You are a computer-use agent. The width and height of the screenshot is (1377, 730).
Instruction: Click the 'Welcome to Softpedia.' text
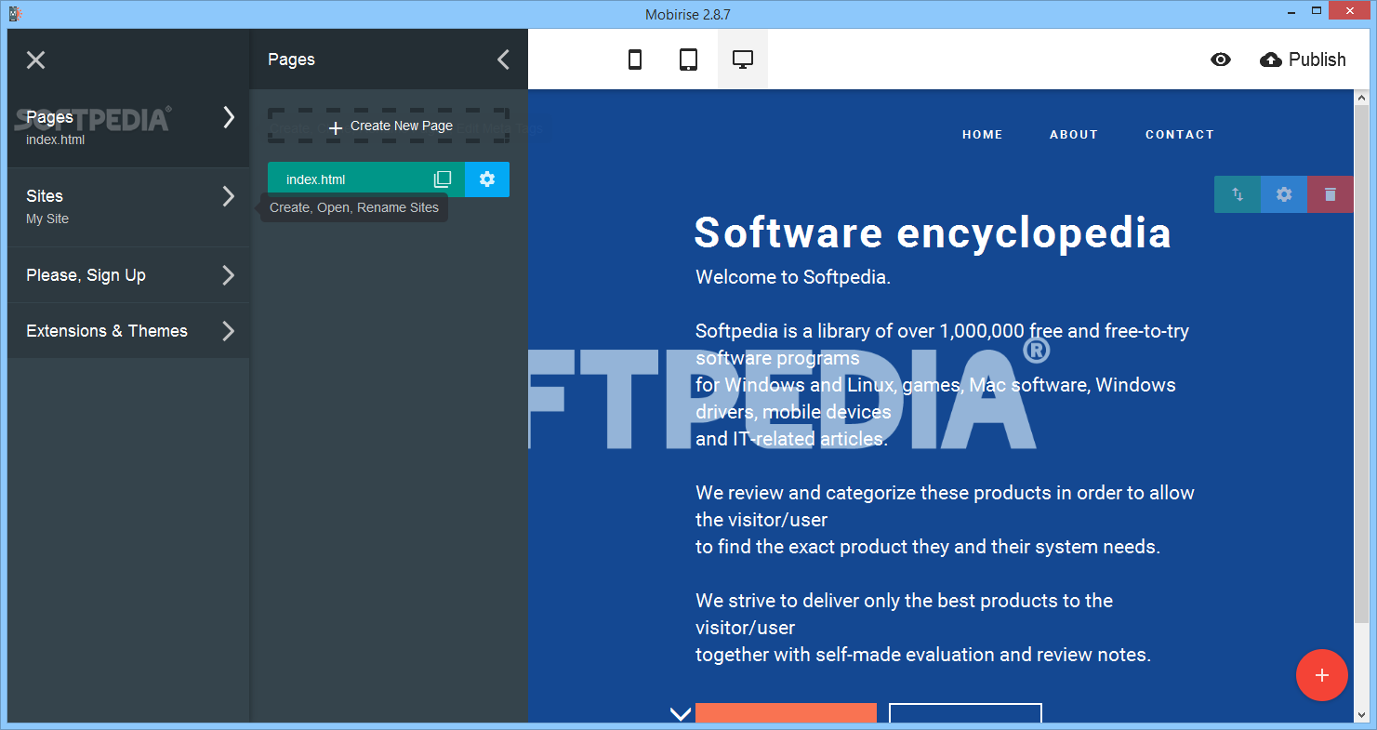coord(793,277)
